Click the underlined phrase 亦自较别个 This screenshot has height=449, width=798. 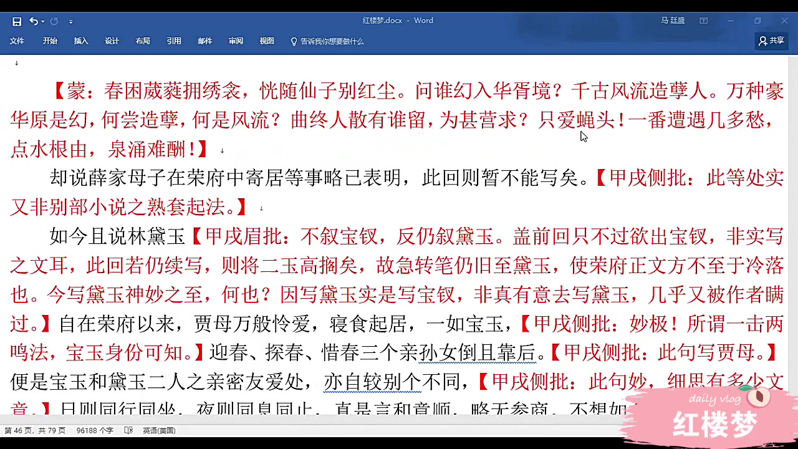pos(372,381)
